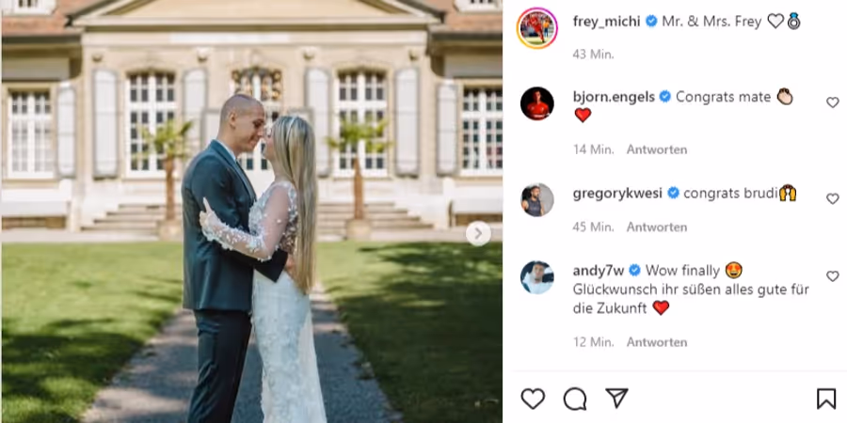Click the wedding couple photo
The height and width of the screenshot is (423, 847).
pos(251,211)
